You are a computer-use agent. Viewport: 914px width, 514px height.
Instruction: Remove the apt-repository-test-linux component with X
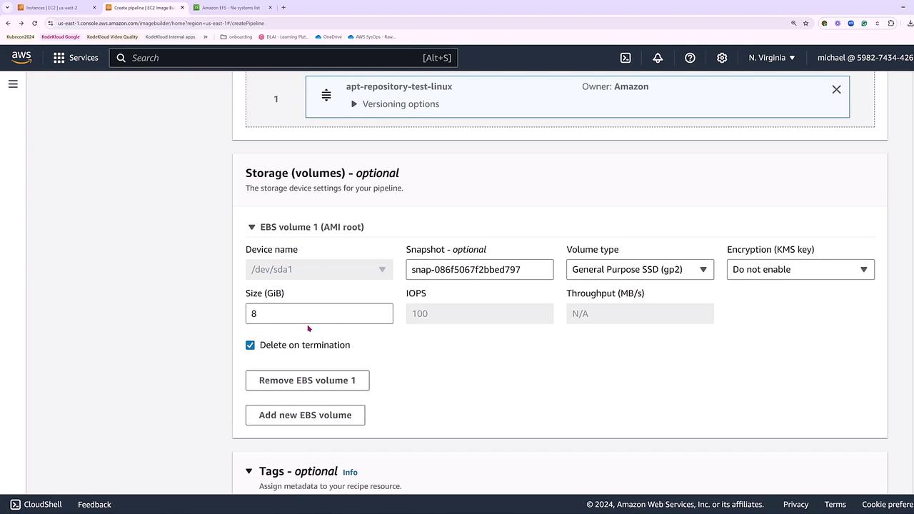coord(836,89)
